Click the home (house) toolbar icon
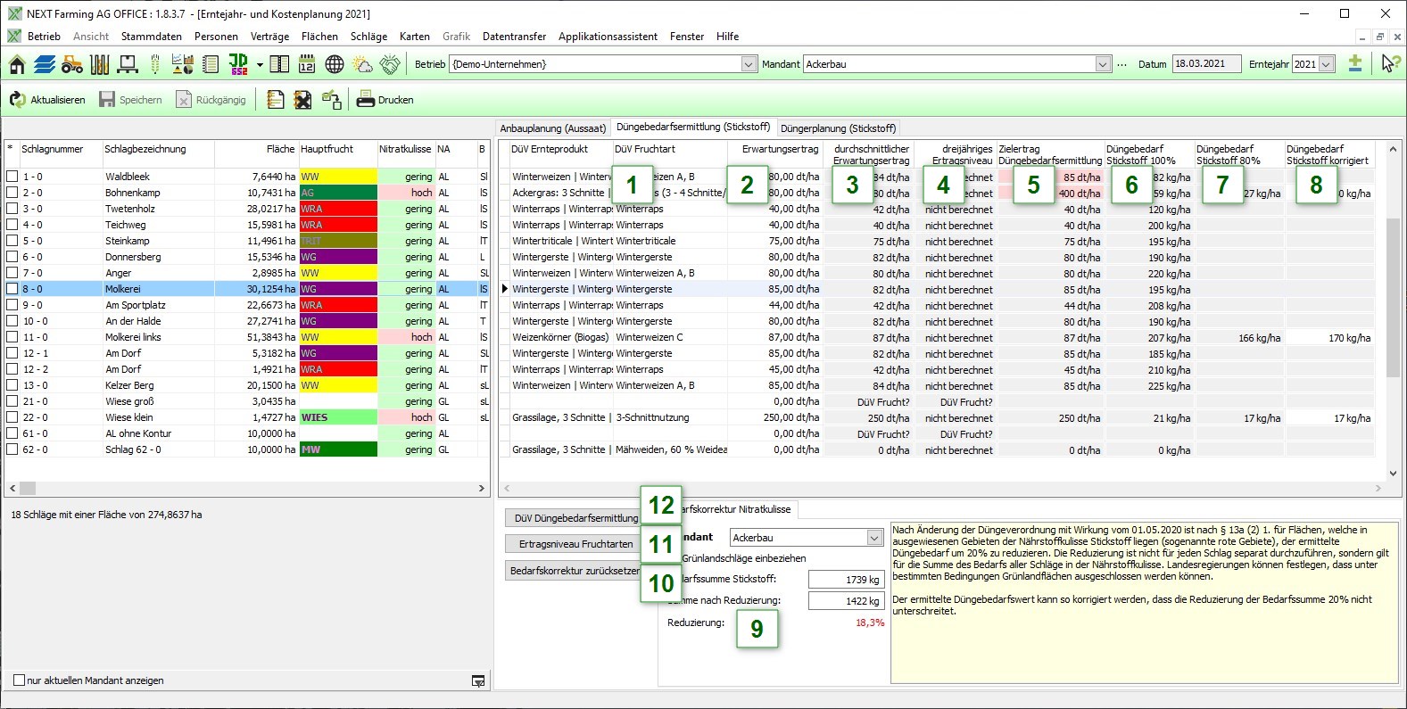 point(17,64)
